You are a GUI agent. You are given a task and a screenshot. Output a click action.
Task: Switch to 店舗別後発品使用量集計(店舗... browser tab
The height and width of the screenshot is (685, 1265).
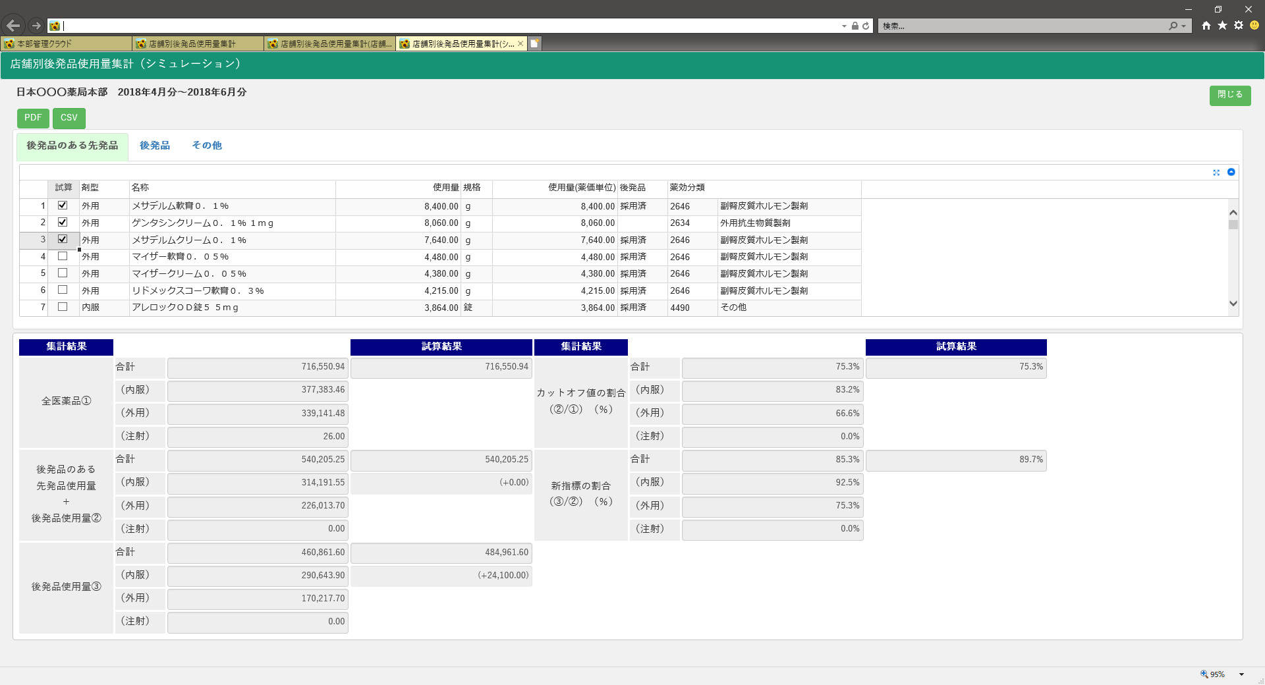[329, 43]
